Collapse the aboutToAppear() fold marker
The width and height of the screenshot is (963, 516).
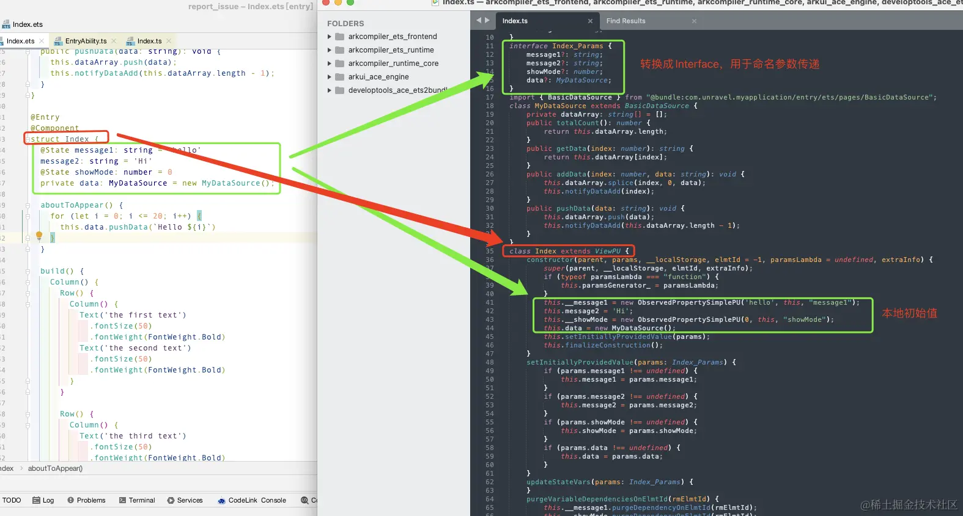pyautogui.click(x=28, y=205)
